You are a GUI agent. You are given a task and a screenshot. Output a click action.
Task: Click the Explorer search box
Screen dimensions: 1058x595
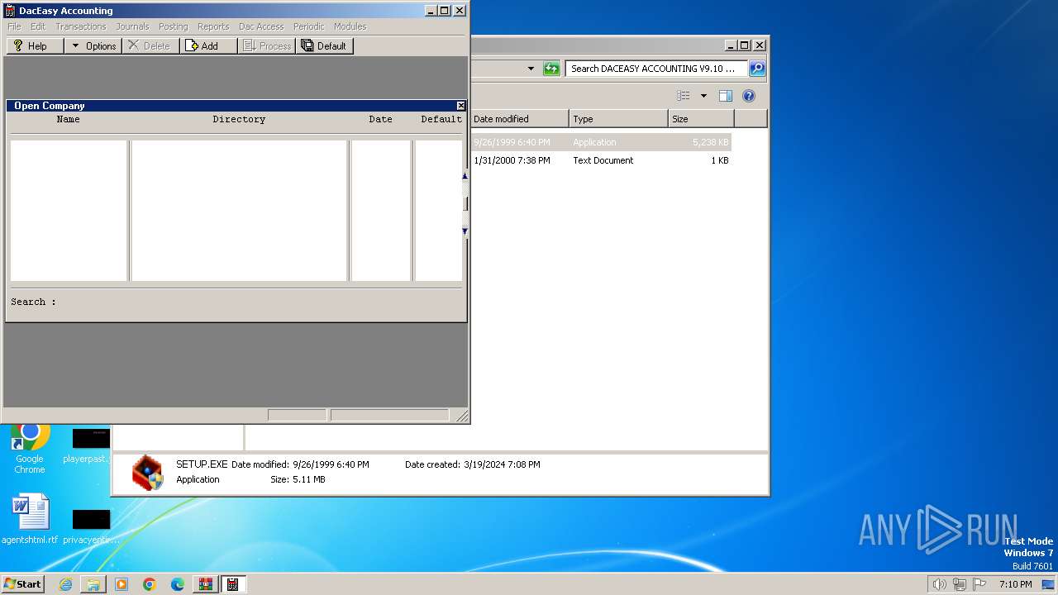[x=656, y=69]
